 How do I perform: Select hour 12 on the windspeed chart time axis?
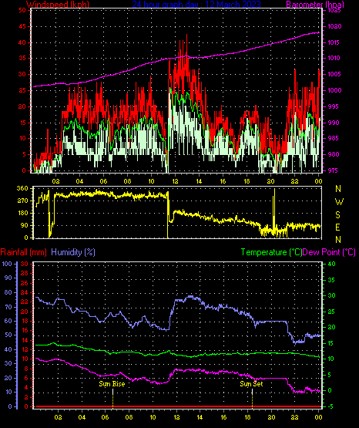(x=175, y=181)
